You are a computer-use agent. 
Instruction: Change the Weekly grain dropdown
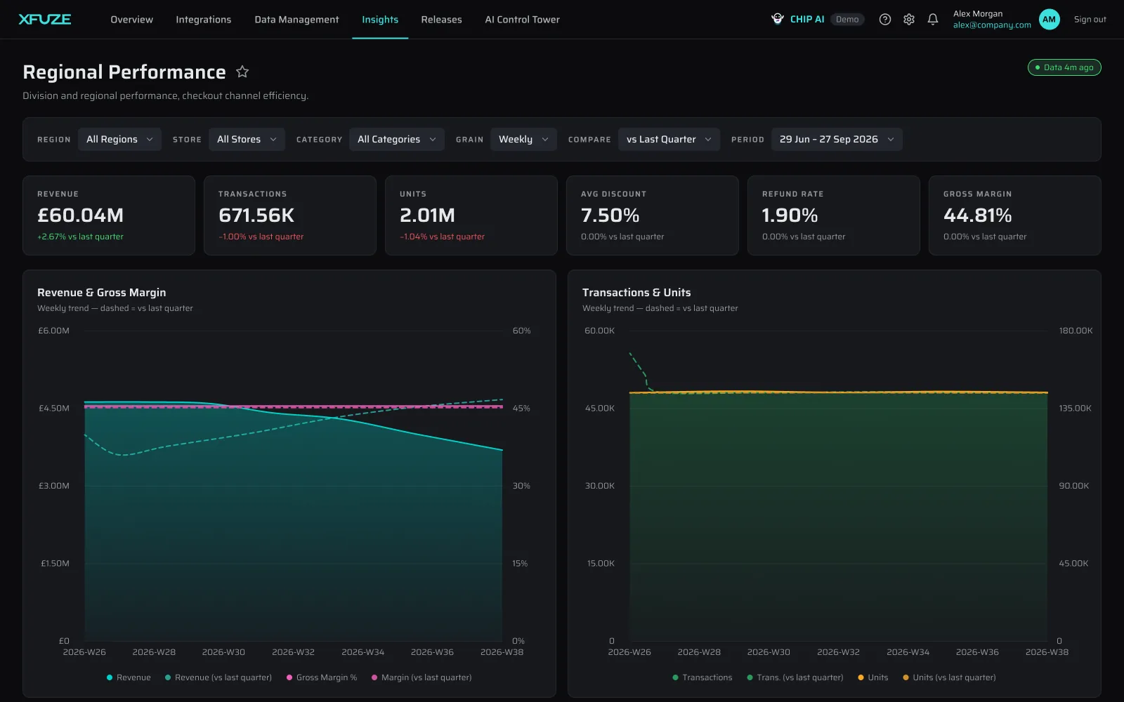(x=523, y=139)
